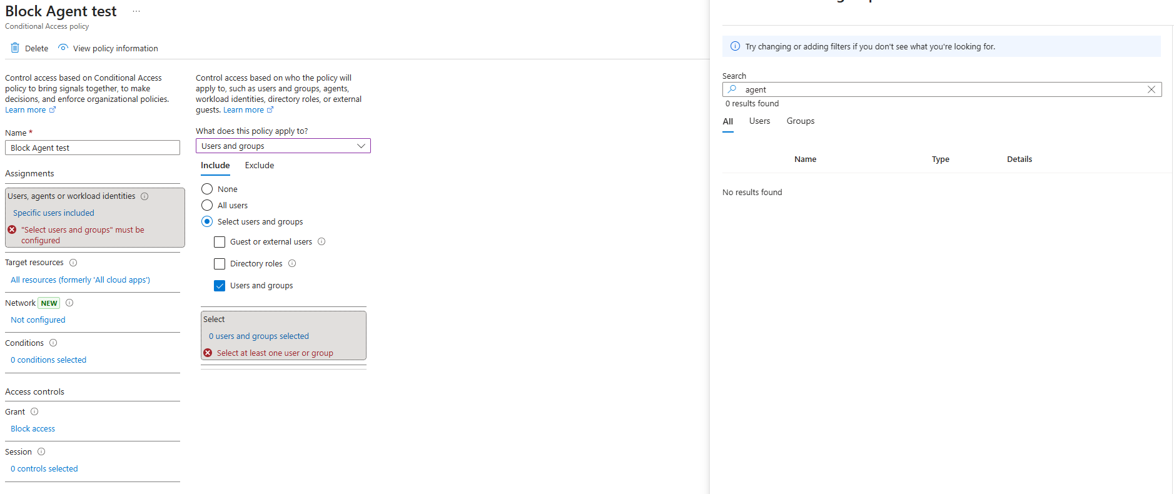Open the ellipsis menu beside policy title
Viewport: 1174px width, 494px height.
tap(136, 11)
